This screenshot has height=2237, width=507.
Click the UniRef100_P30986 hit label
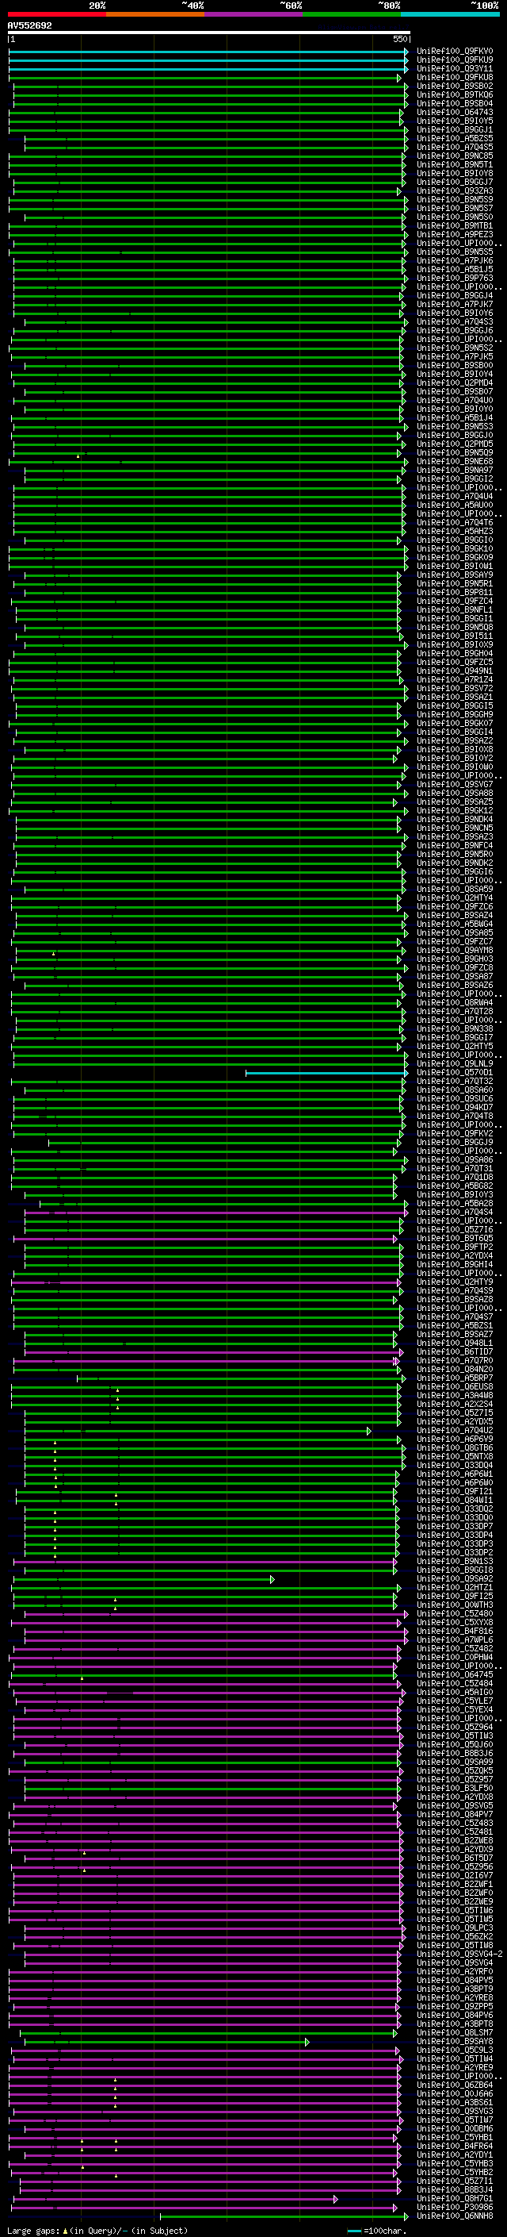pos(455,2207)
